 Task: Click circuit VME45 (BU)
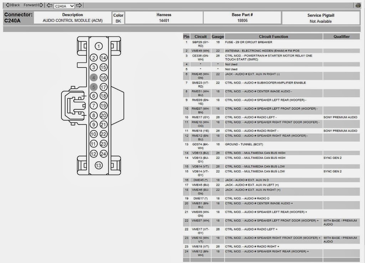coord(200,185)
